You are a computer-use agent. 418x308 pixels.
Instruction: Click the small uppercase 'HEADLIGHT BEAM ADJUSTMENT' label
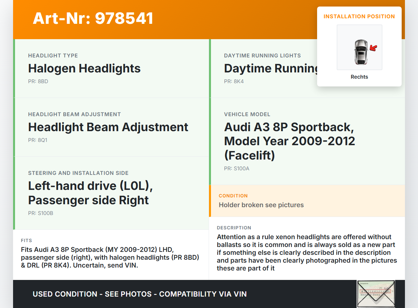tap(74, 114)
